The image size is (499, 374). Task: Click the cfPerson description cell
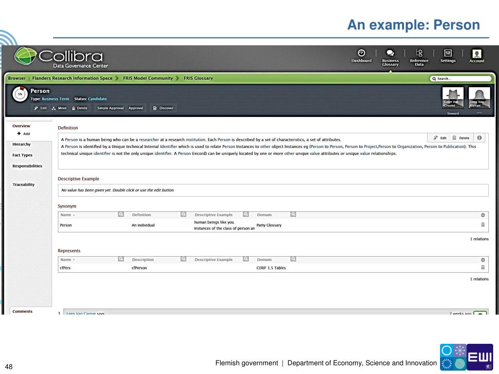pyautogui.click(x=139, y=268)
